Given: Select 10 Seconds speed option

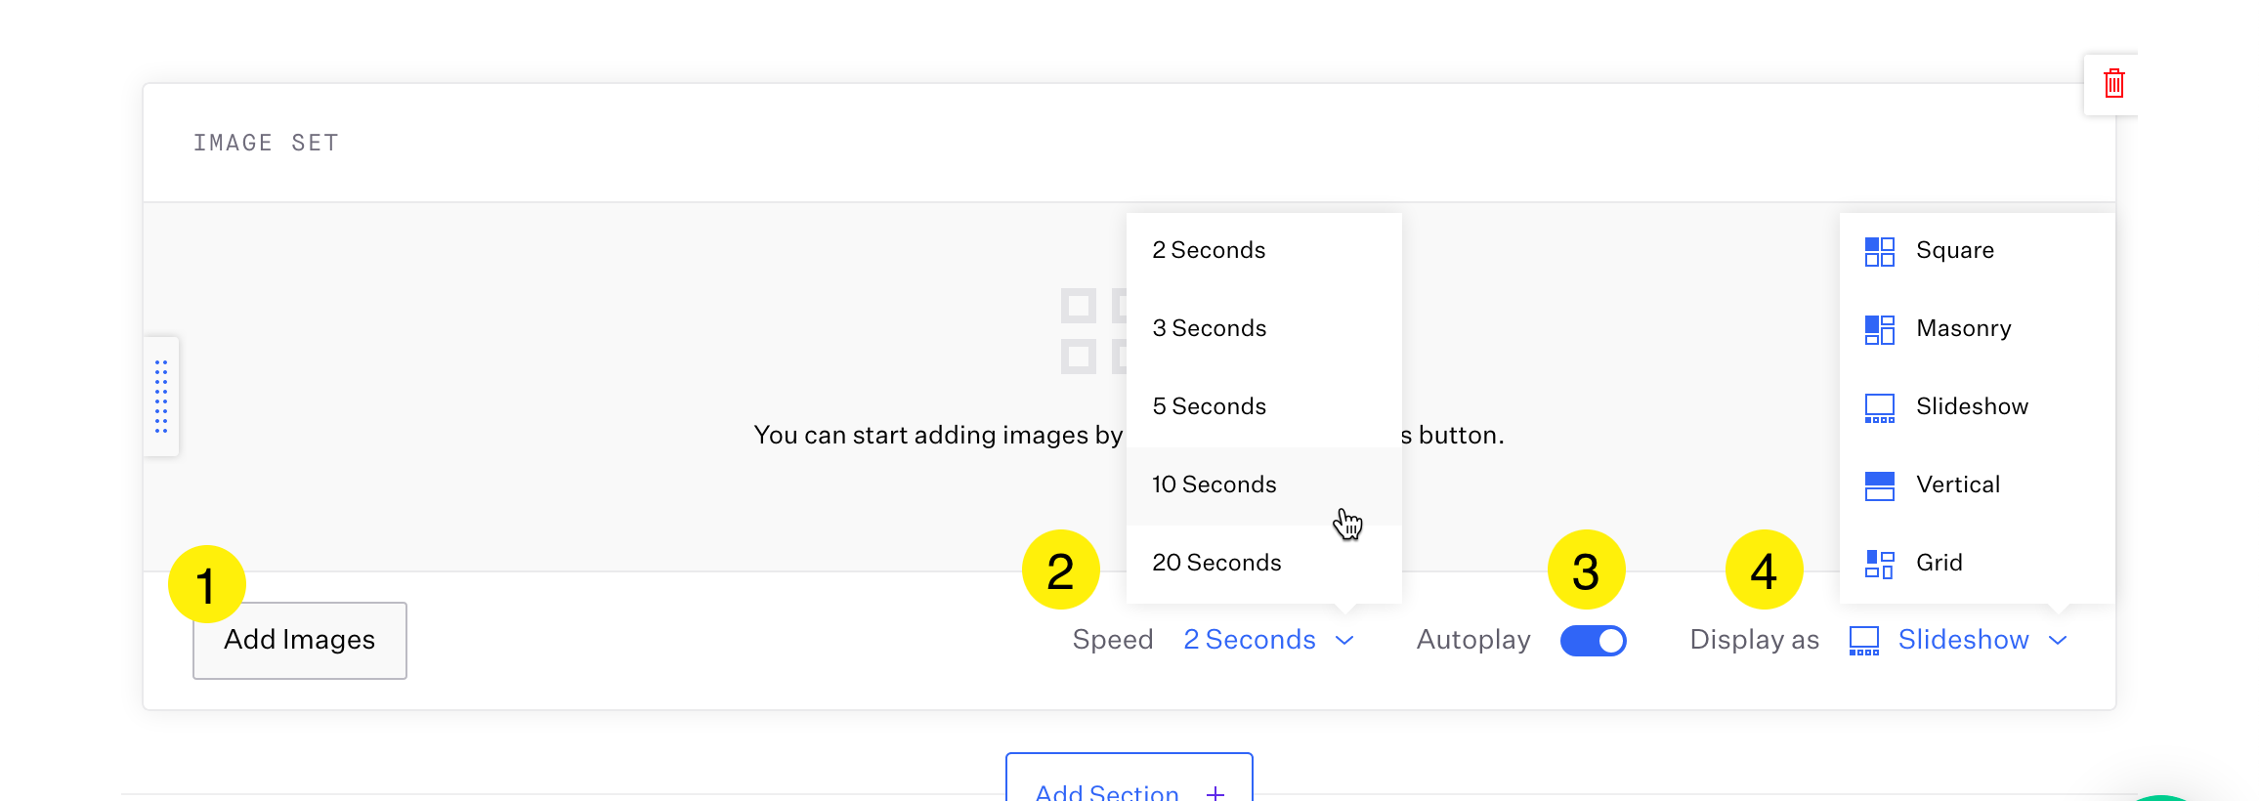Looking at the screenshot, I should (1215, 485).
